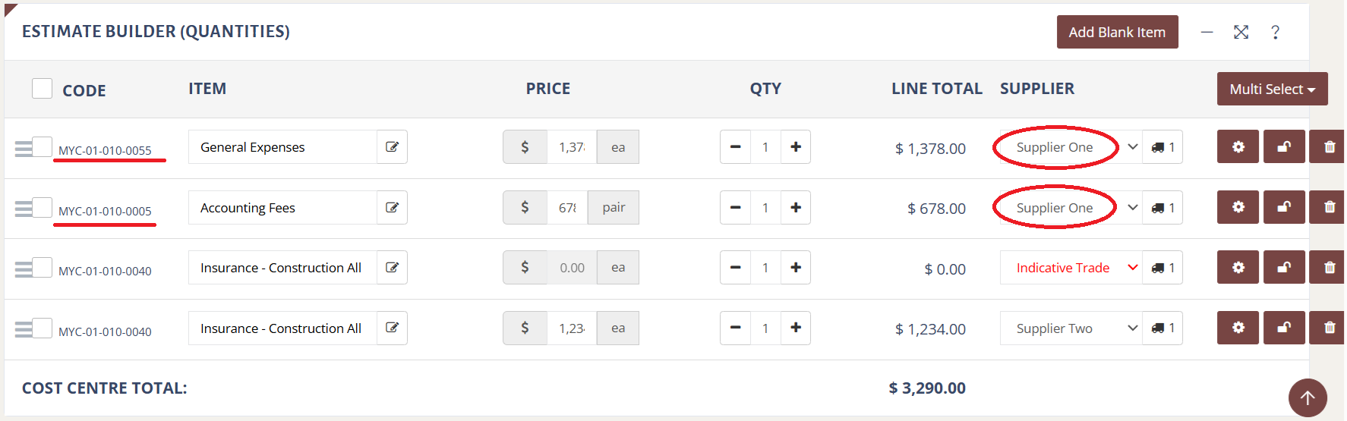
Task: Click the Add Blank Item button
Action: tap(1117, 32)
